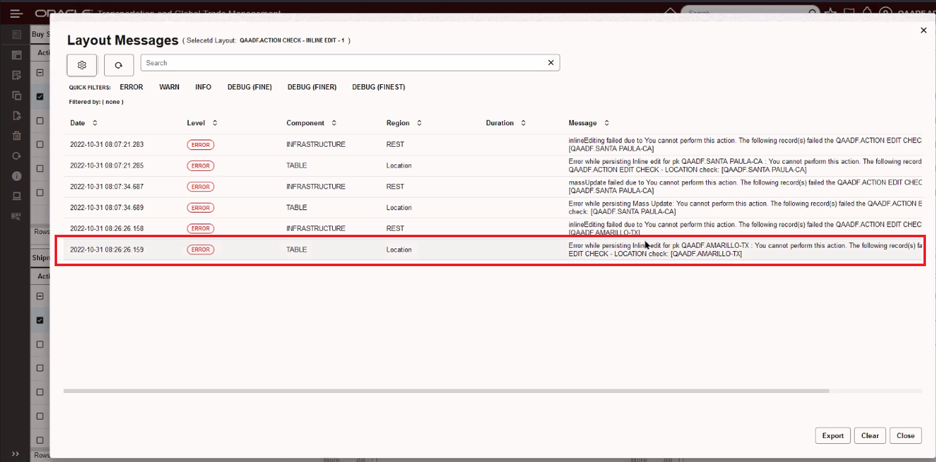Apply the DEBUG (FINEST) quick filter
936x462 pixels.
[379, 87]
